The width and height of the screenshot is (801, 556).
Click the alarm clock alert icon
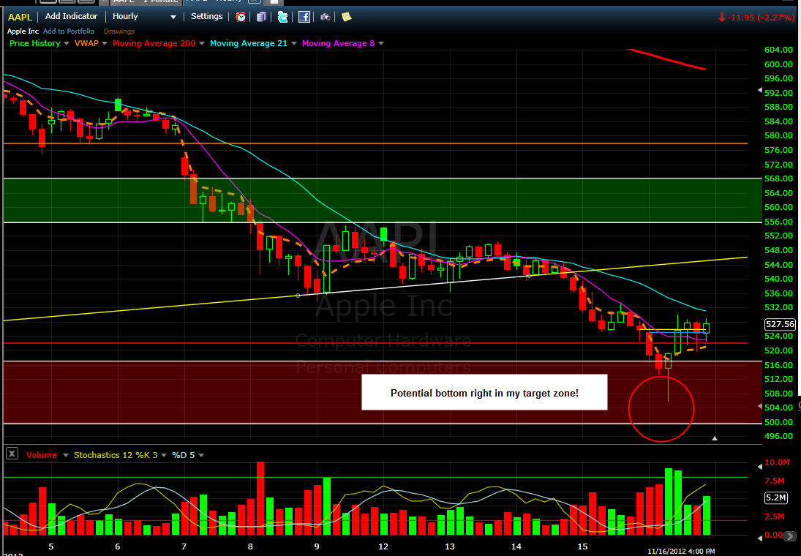coord(241,17)
